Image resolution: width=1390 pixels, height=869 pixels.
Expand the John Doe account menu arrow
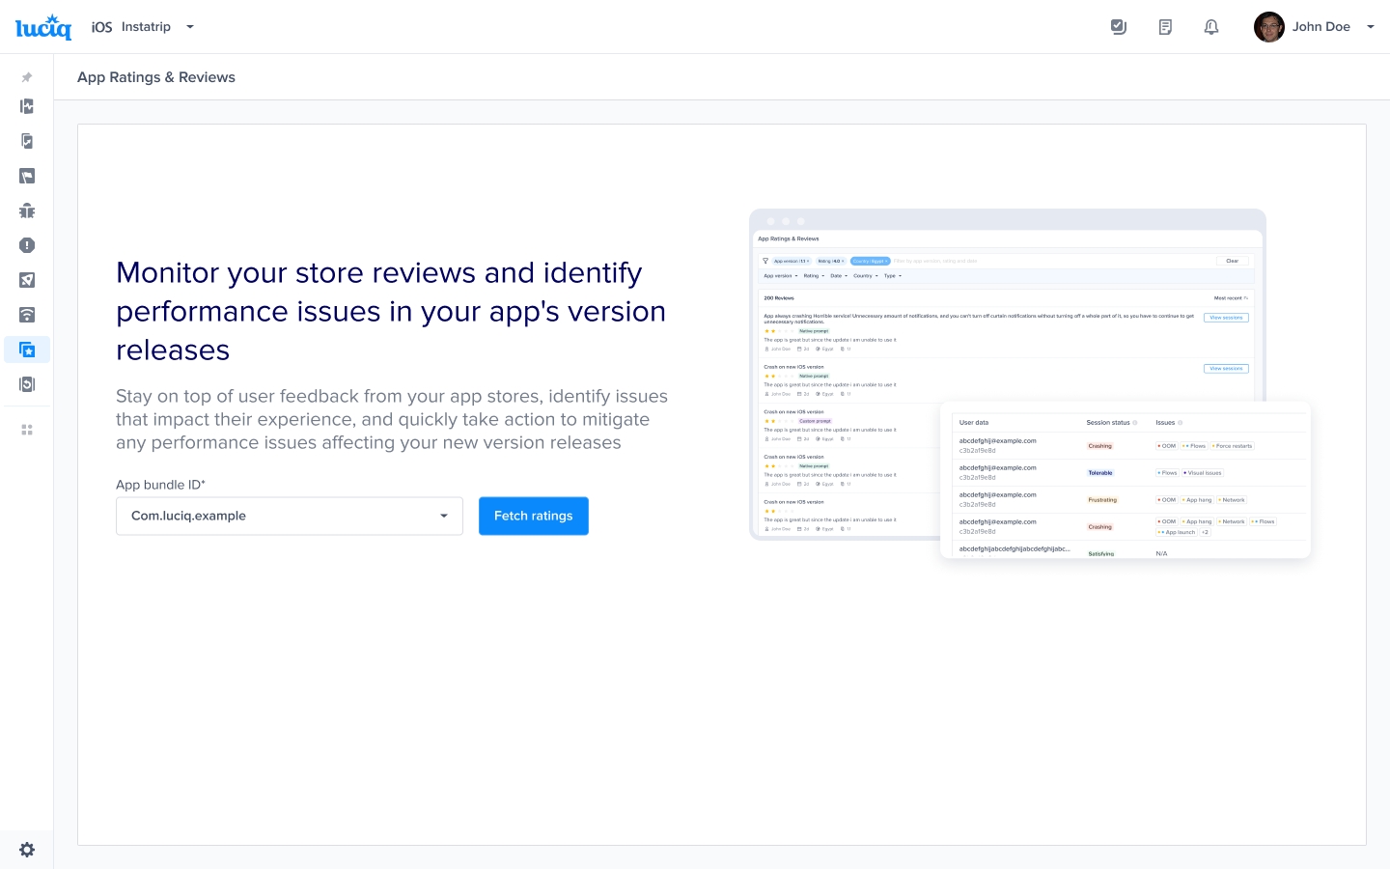(x=1370, y=27)
